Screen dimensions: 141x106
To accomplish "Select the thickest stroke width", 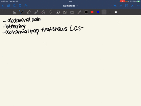I will pos(116,12).
